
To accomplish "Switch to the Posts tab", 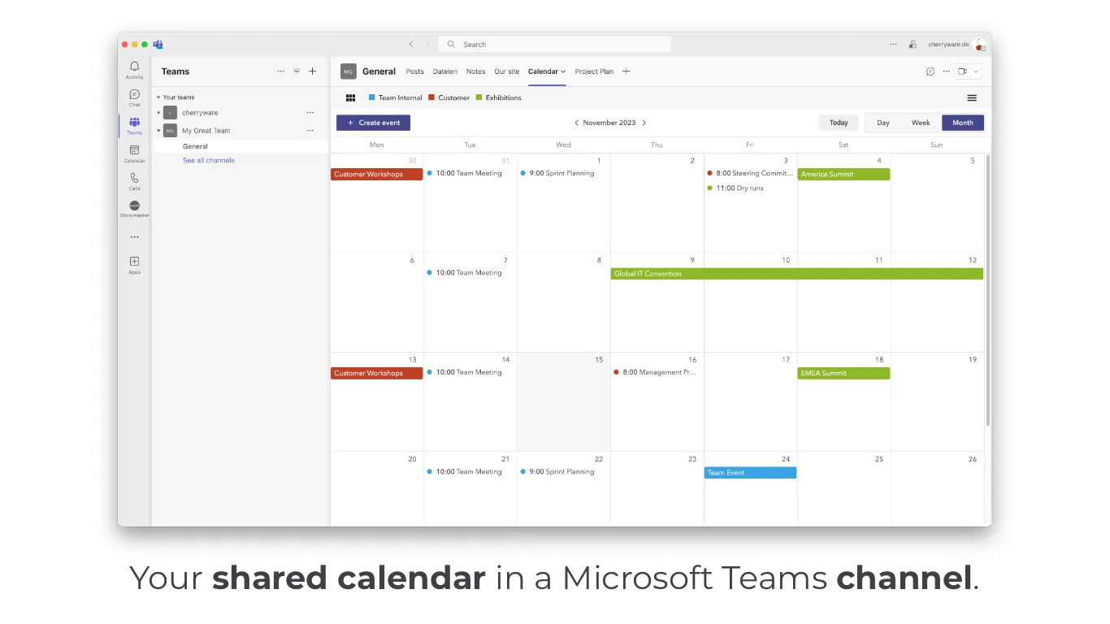I will point(414,71).
